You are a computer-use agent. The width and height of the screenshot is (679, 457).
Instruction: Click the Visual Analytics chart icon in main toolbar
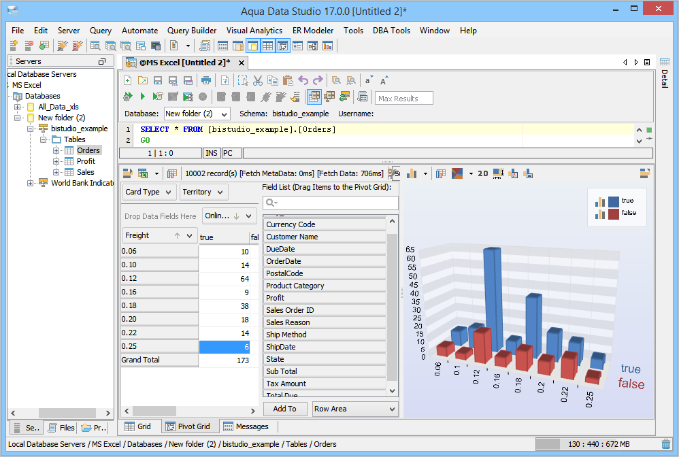(x=327, y=46)
